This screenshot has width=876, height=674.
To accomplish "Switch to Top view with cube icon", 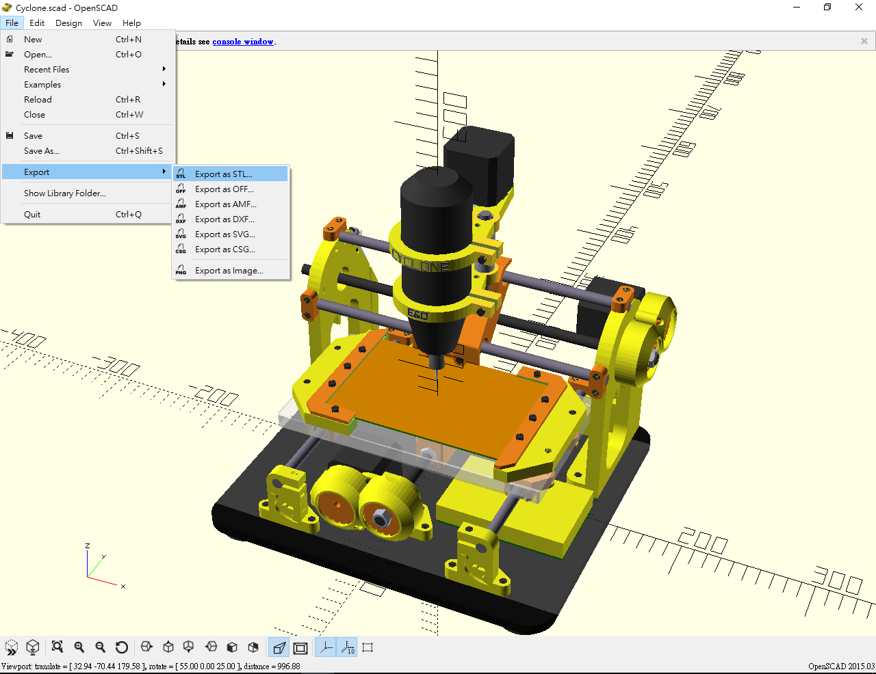I will point(168,647).
